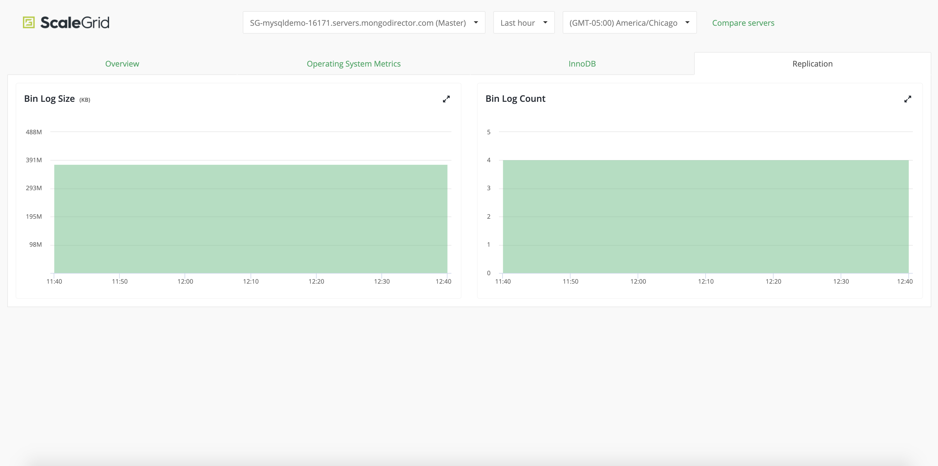Open the America/Chicago timezone dropdown

[623, 23]
